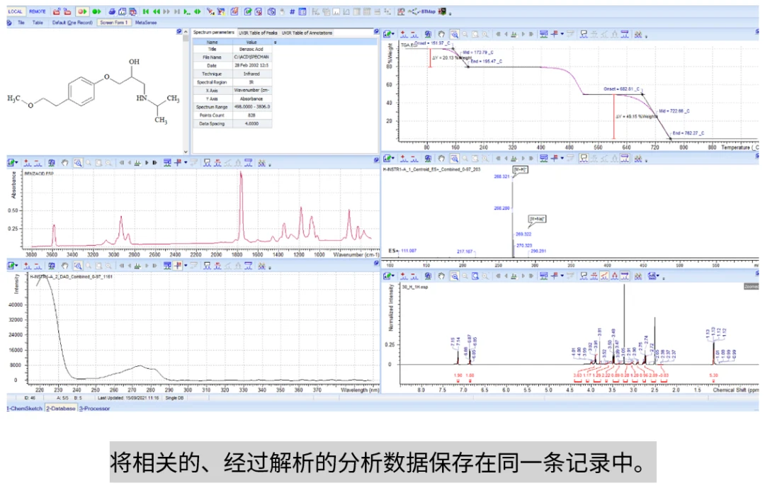The image size is (765, 488).
Task: Select hand pan tool in UV panel
Action: click(65, 266)
